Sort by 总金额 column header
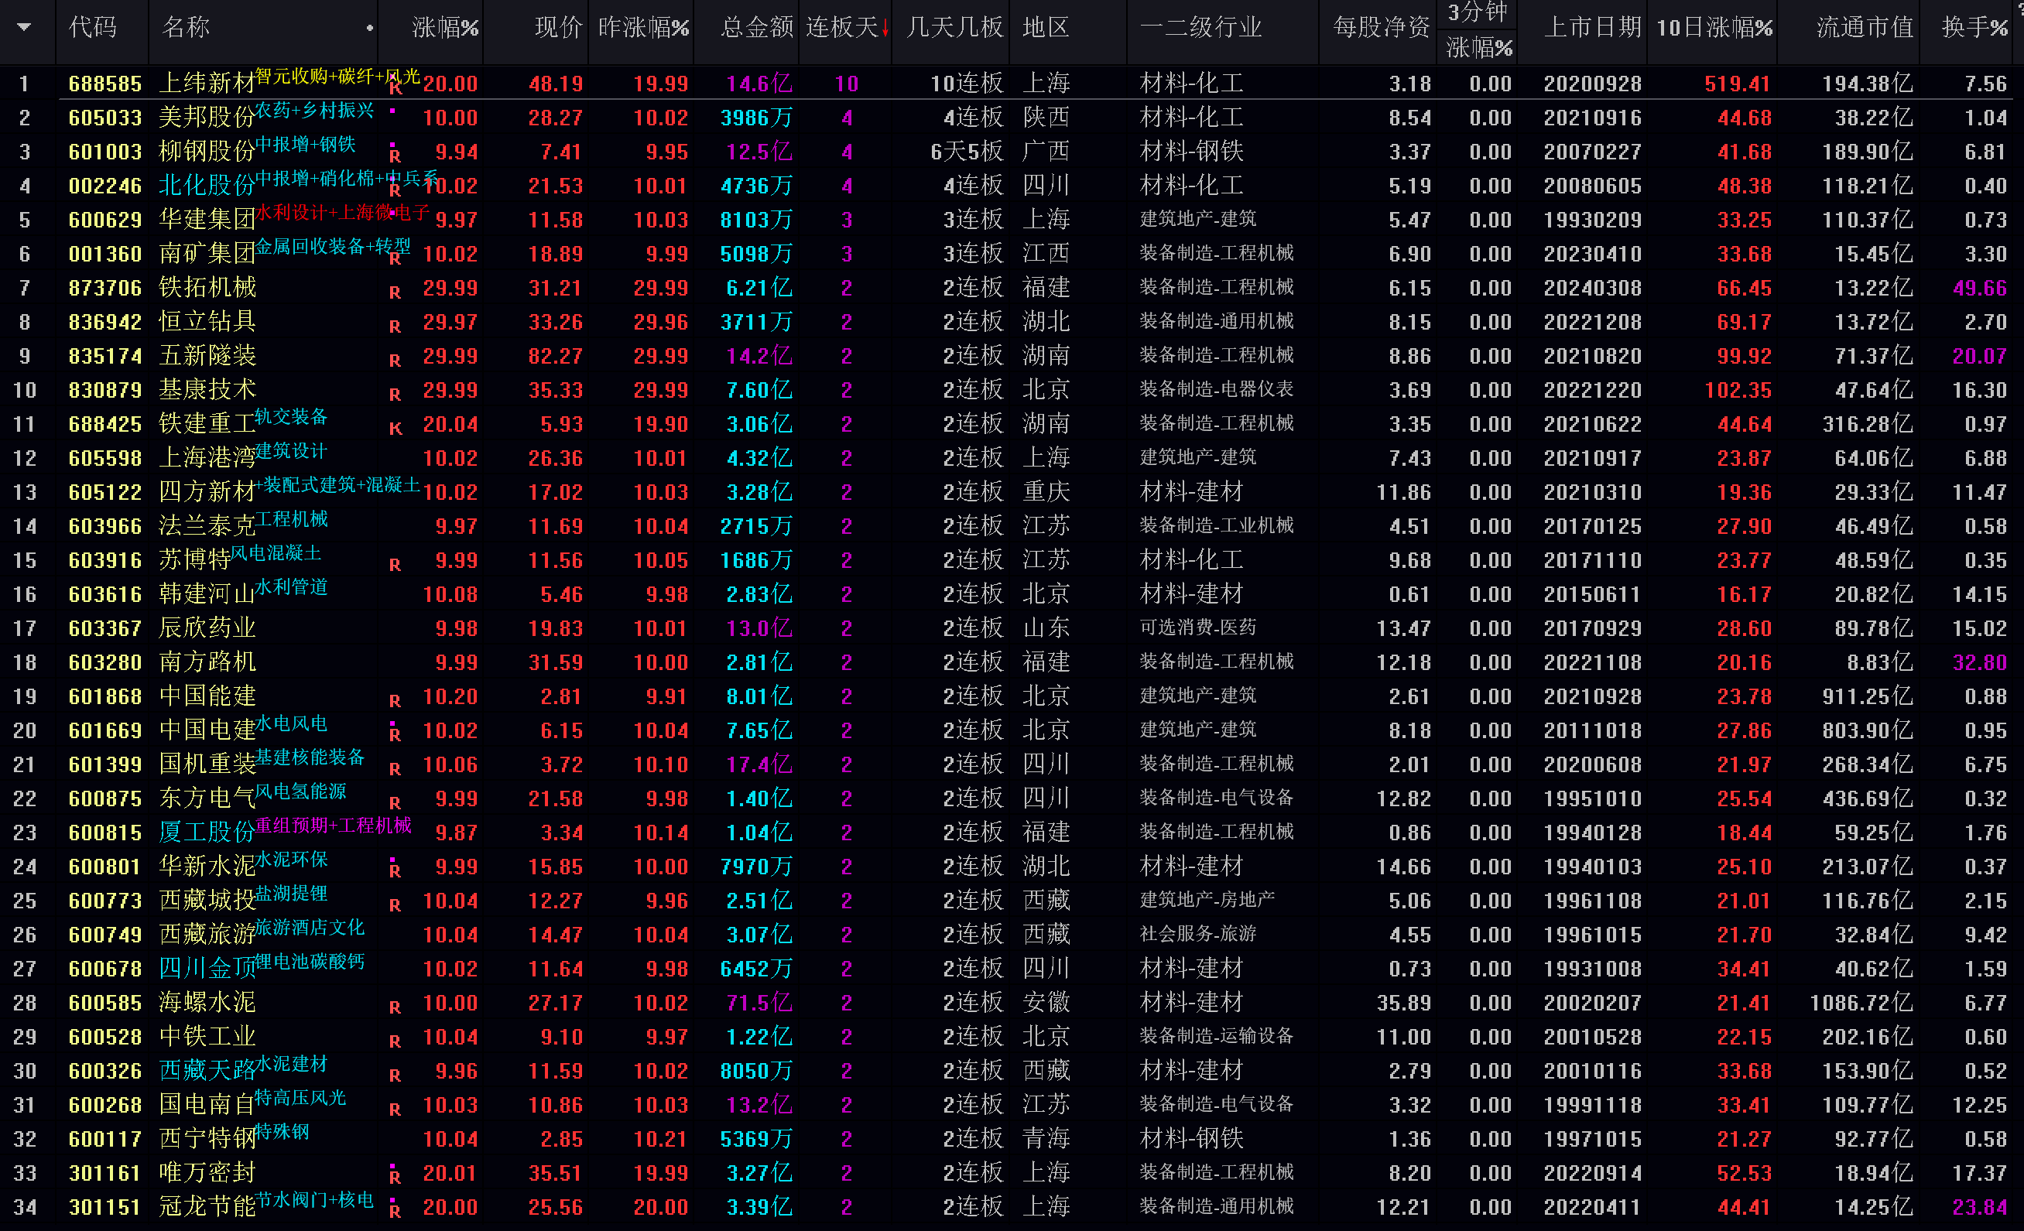Viewport: 2024px width, 1231px height. (756, 27)
